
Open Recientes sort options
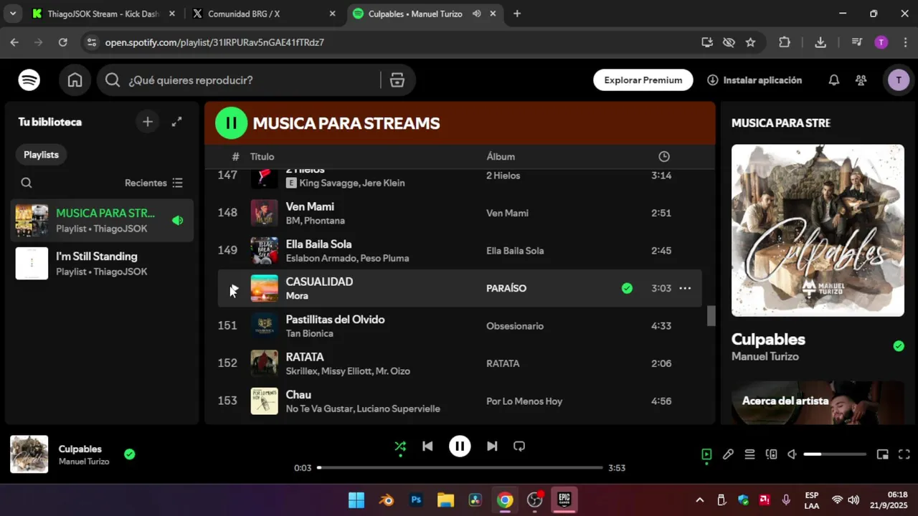[153, 183]
